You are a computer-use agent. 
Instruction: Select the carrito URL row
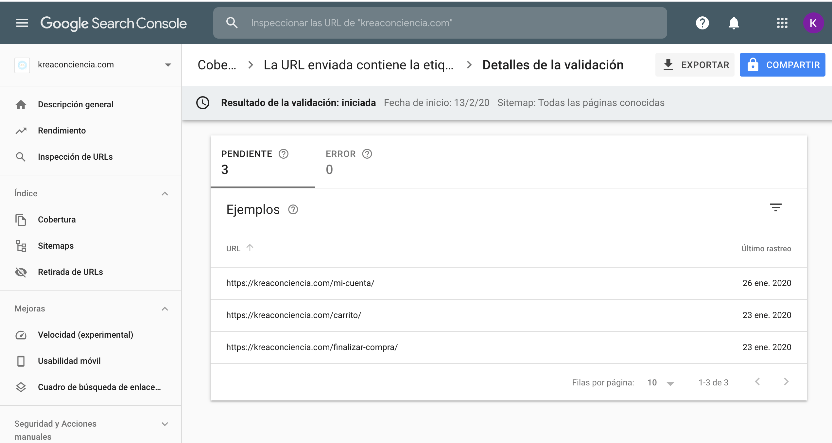click(509, 315)
